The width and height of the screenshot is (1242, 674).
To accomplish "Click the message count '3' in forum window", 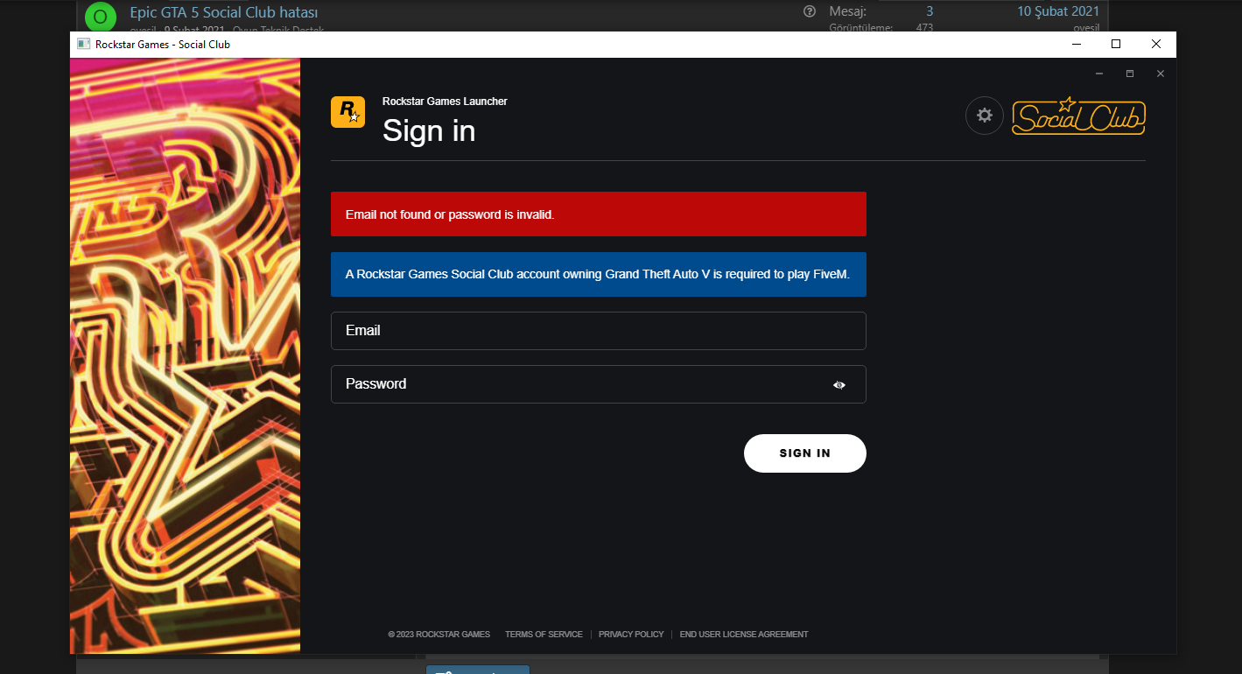I will click(930, 11).
